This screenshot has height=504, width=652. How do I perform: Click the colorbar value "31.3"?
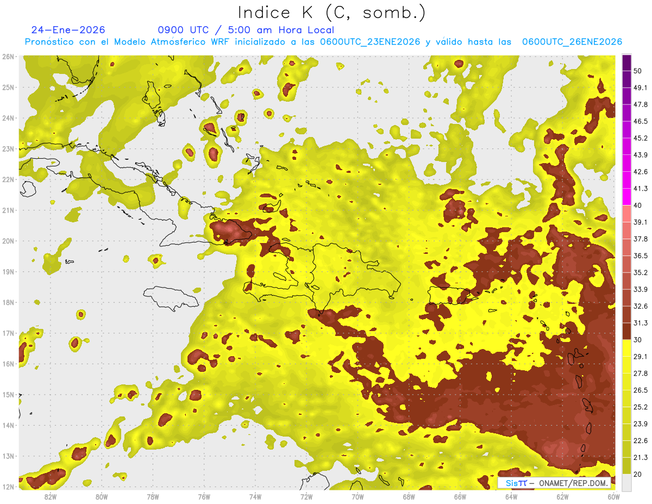(x=641, y=323)
